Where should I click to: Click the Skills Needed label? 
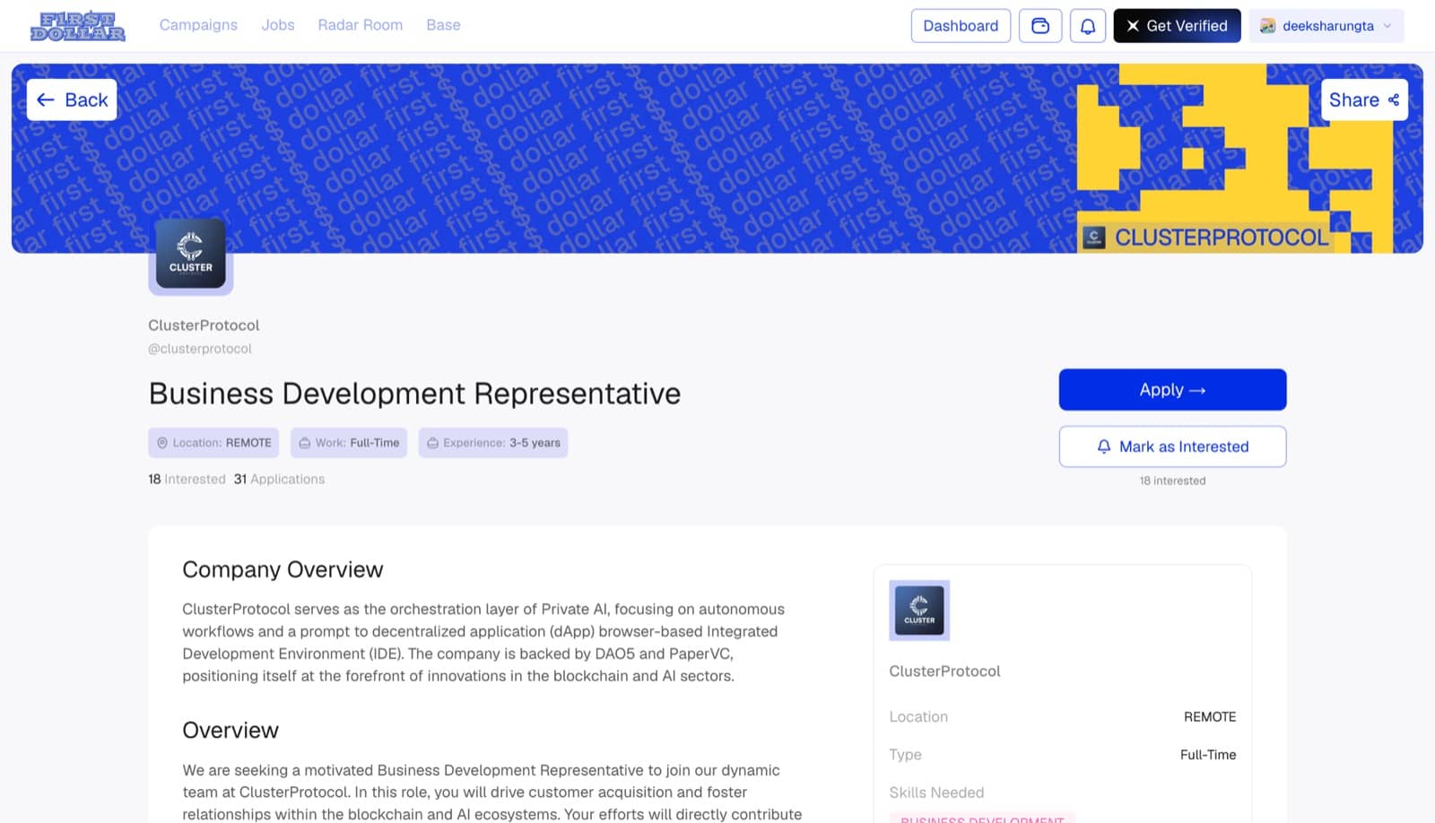click(936, 793)
